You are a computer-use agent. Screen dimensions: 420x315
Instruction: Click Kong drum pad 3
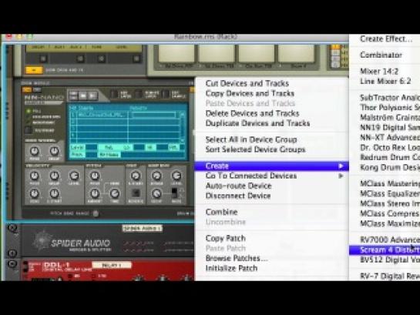click(x=257, y=53)
